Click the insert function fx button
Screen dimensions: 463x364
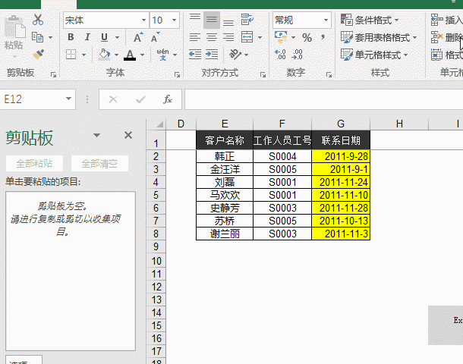[168, 99]
